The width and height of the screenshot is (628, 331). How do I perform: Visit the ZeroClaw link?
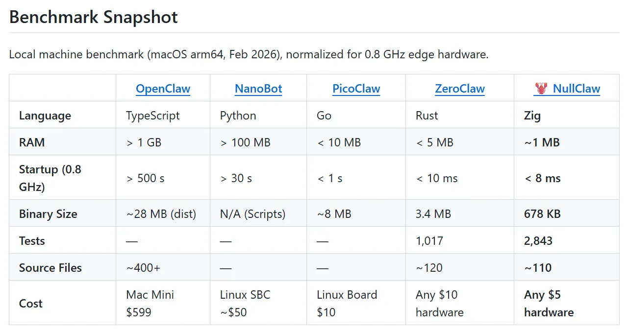pyautogui.click(x=459, y=89)
